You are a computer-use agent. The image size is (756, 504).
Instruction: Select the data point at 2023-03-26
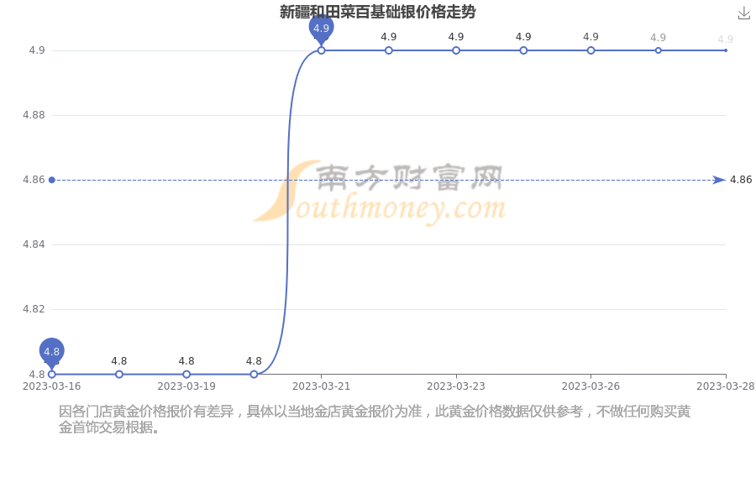[x=591, y=50]
